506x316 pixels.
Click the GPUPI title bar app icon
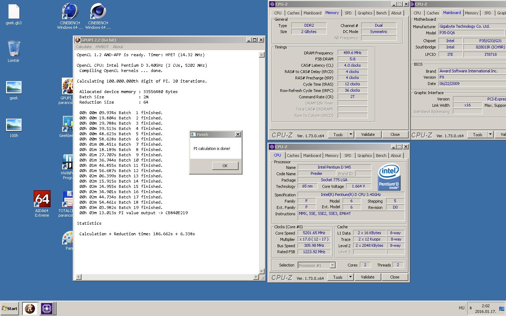78,40
